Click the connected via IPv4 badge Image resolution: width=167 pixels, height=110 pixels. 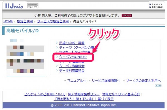pyautogui.click(x=33, y=6)
